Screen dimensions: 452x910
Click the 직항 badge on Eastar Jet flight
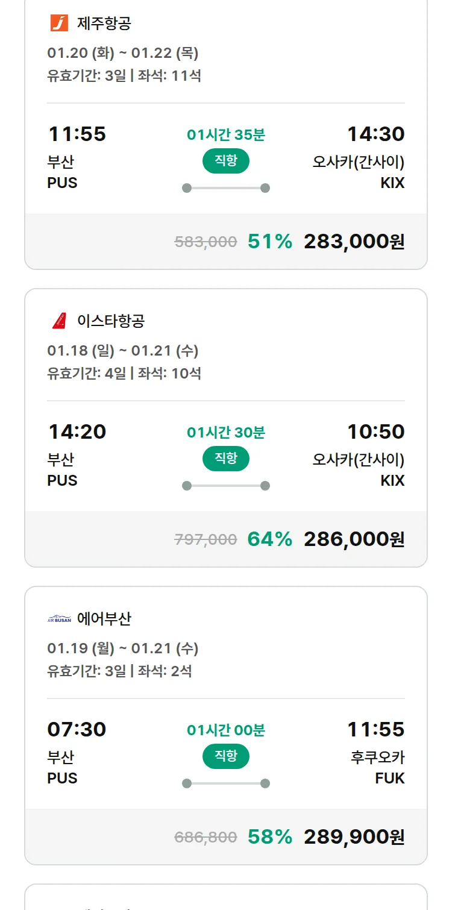(226, 459)
